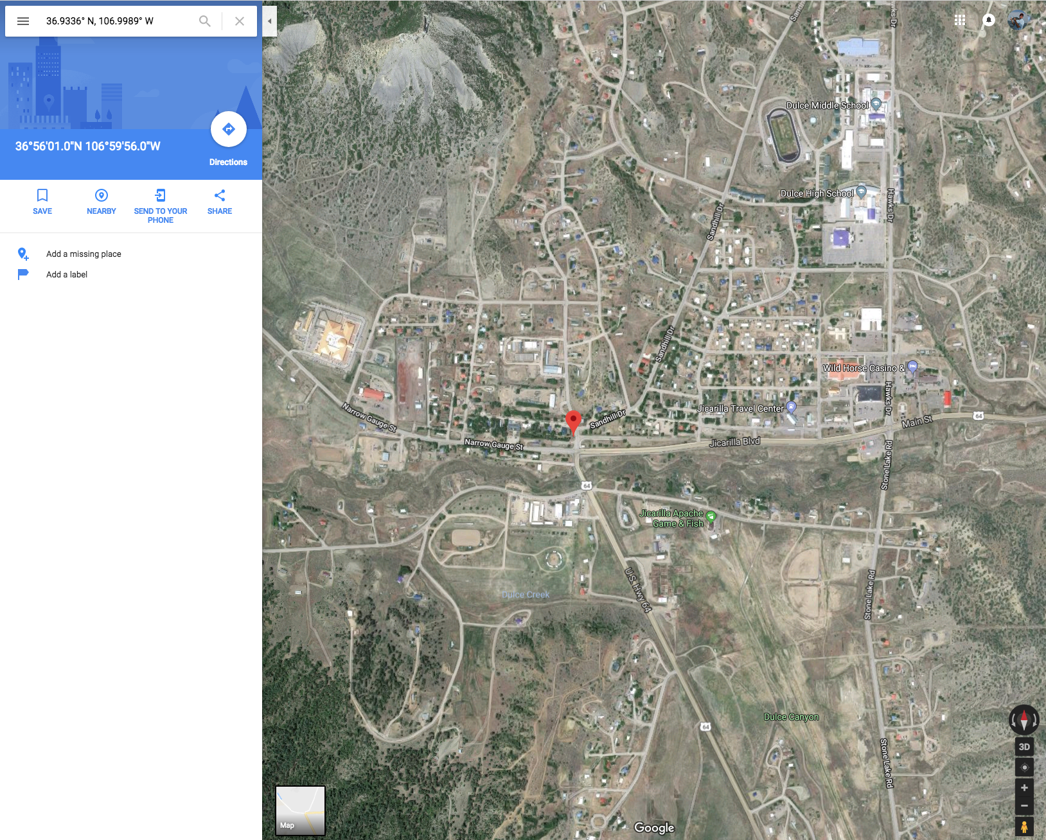Click the Directions label
This screenshot has width=1046, height=840.
click(228, 162)
